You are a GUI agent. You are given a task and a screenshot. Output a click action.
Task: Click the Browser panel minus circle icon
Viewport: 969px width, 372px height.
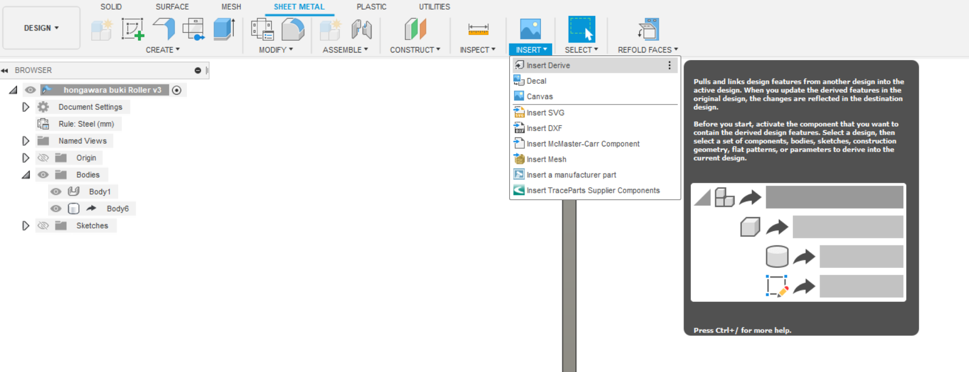tap(198, 71)
